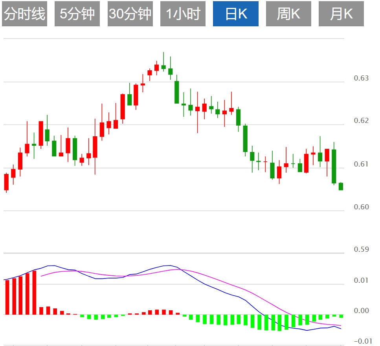Viewport: 380px width, 346px height.
Task: Select the green candlestick at the price peak
Action: click(x=163, y=67)
